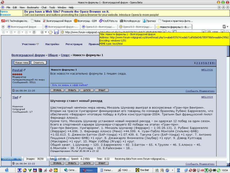
Task: Click the Клуб Foto.ru bookmark icon
Action: [101, 21]
